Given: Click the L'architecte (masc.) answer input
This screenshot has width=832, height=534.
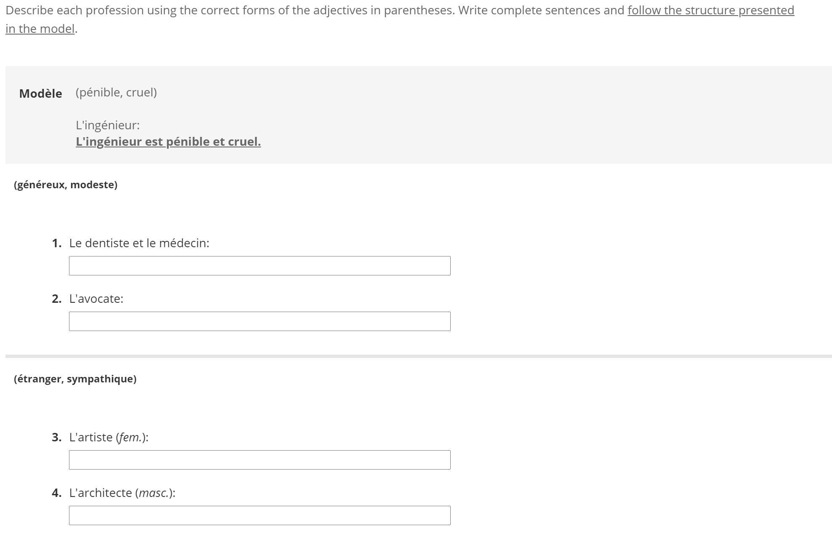Looking at the screenshot, I should click(260, 515).
